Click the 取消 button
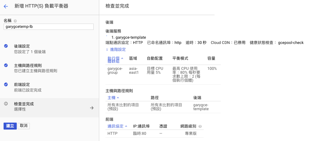Image resolution: width=318 pixels, height=141 pixels. [x=24, y=126]
